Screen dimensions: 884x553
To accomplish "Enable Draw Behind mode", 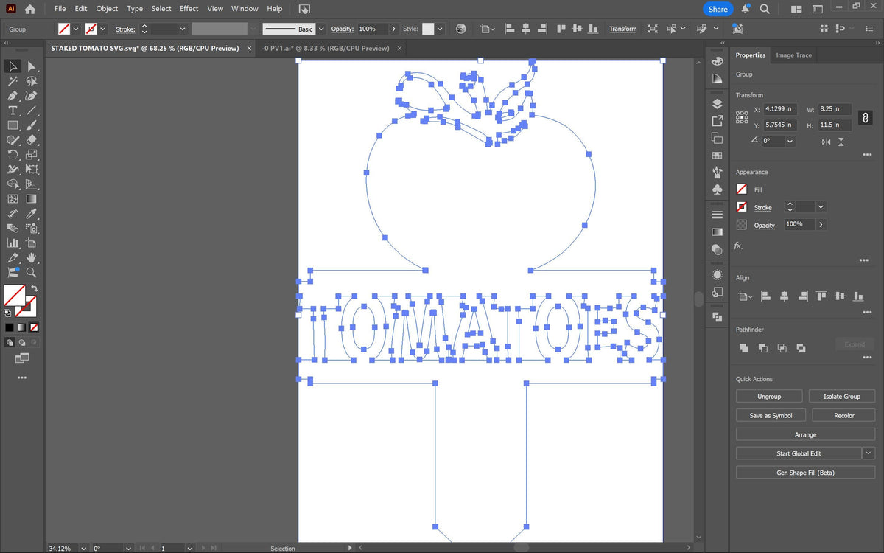I will tap(22, 342).
